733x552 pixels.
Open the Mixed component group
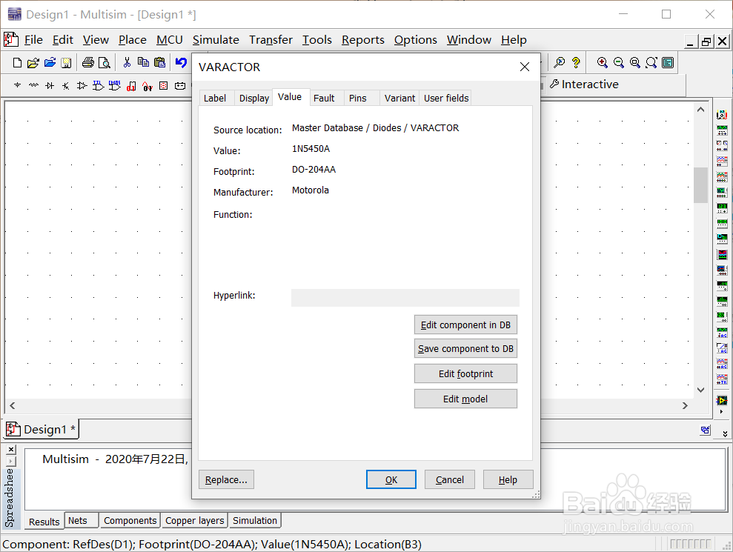147,86
